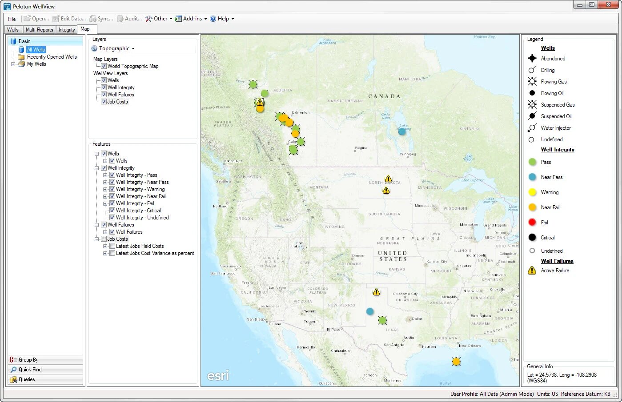Switch to the Multi Reports tab
622x402 pixels.
coord(39,30)
